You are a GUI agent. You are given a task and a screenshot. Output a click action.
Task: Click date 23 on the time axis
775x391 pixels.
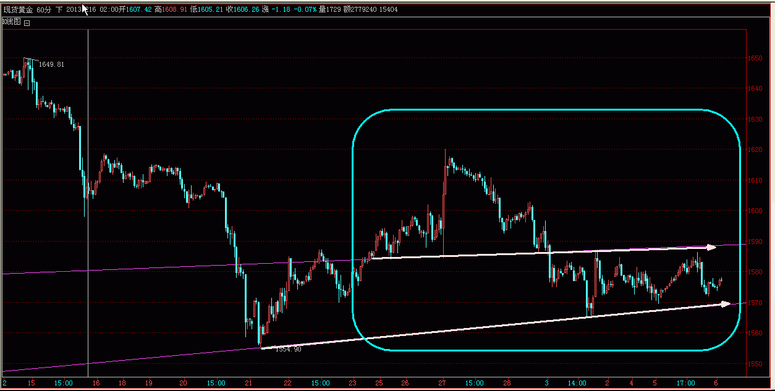tap(352, 383)
